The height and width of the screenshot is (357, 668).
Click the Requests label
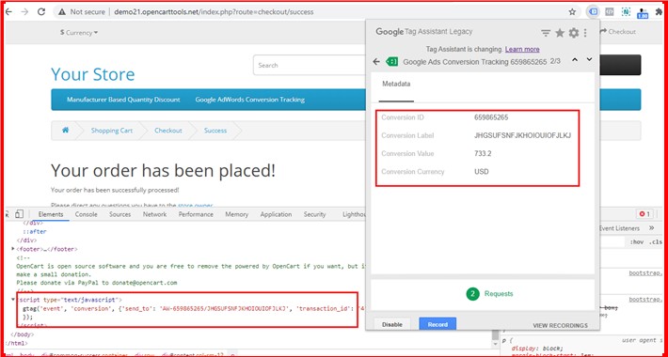pyautogui.click(x=499, y=294)
